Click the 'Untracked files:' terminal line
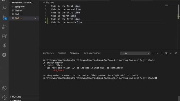This screenshot has height=101, width=180. [x=53, y=65]
